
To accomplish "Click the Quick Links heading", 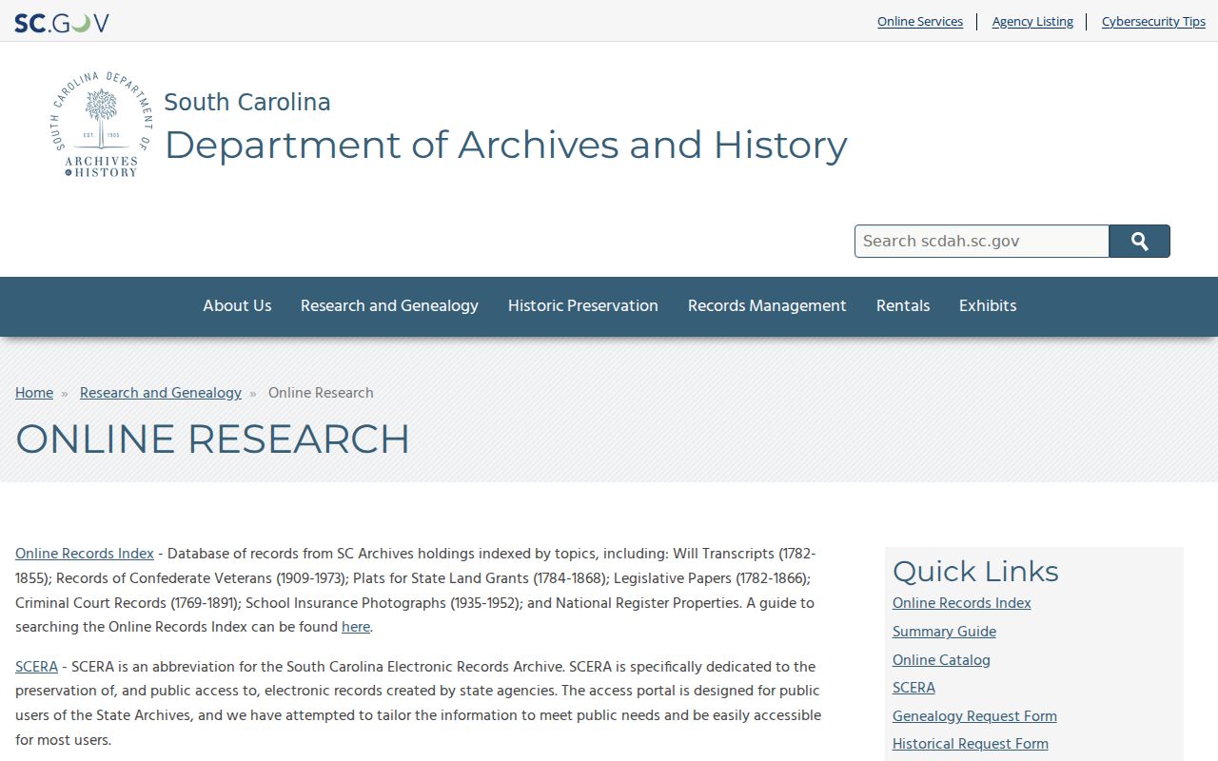I will (975, 571).
